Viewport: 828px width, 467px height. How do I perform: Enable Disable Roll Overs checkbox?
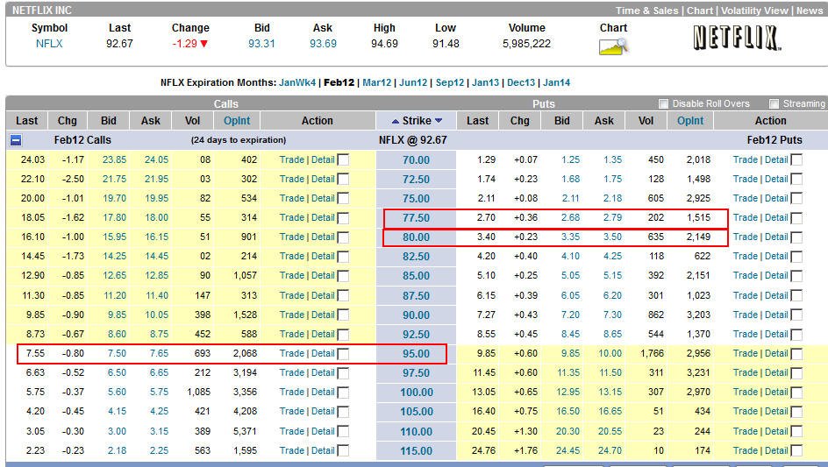[663, 103]
